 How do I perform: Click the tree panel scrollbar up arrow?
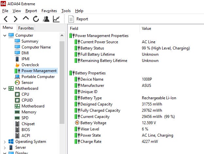(62, 35)
